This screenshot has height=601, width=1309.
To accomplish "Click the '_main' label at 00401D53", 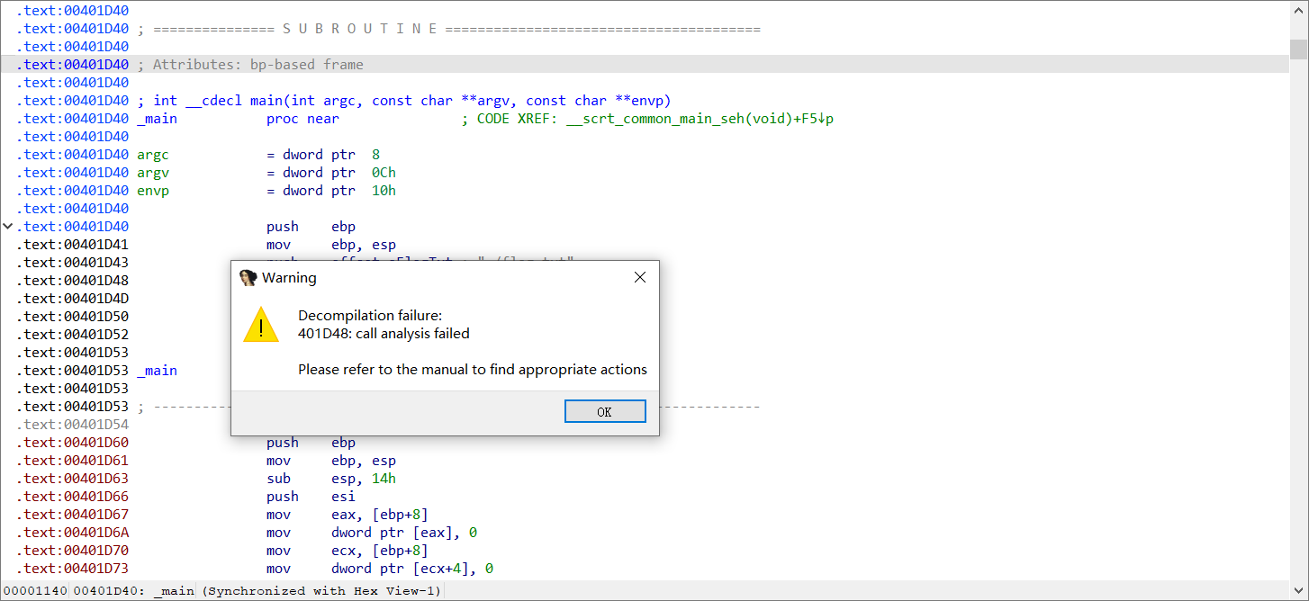I will point(157,371).
